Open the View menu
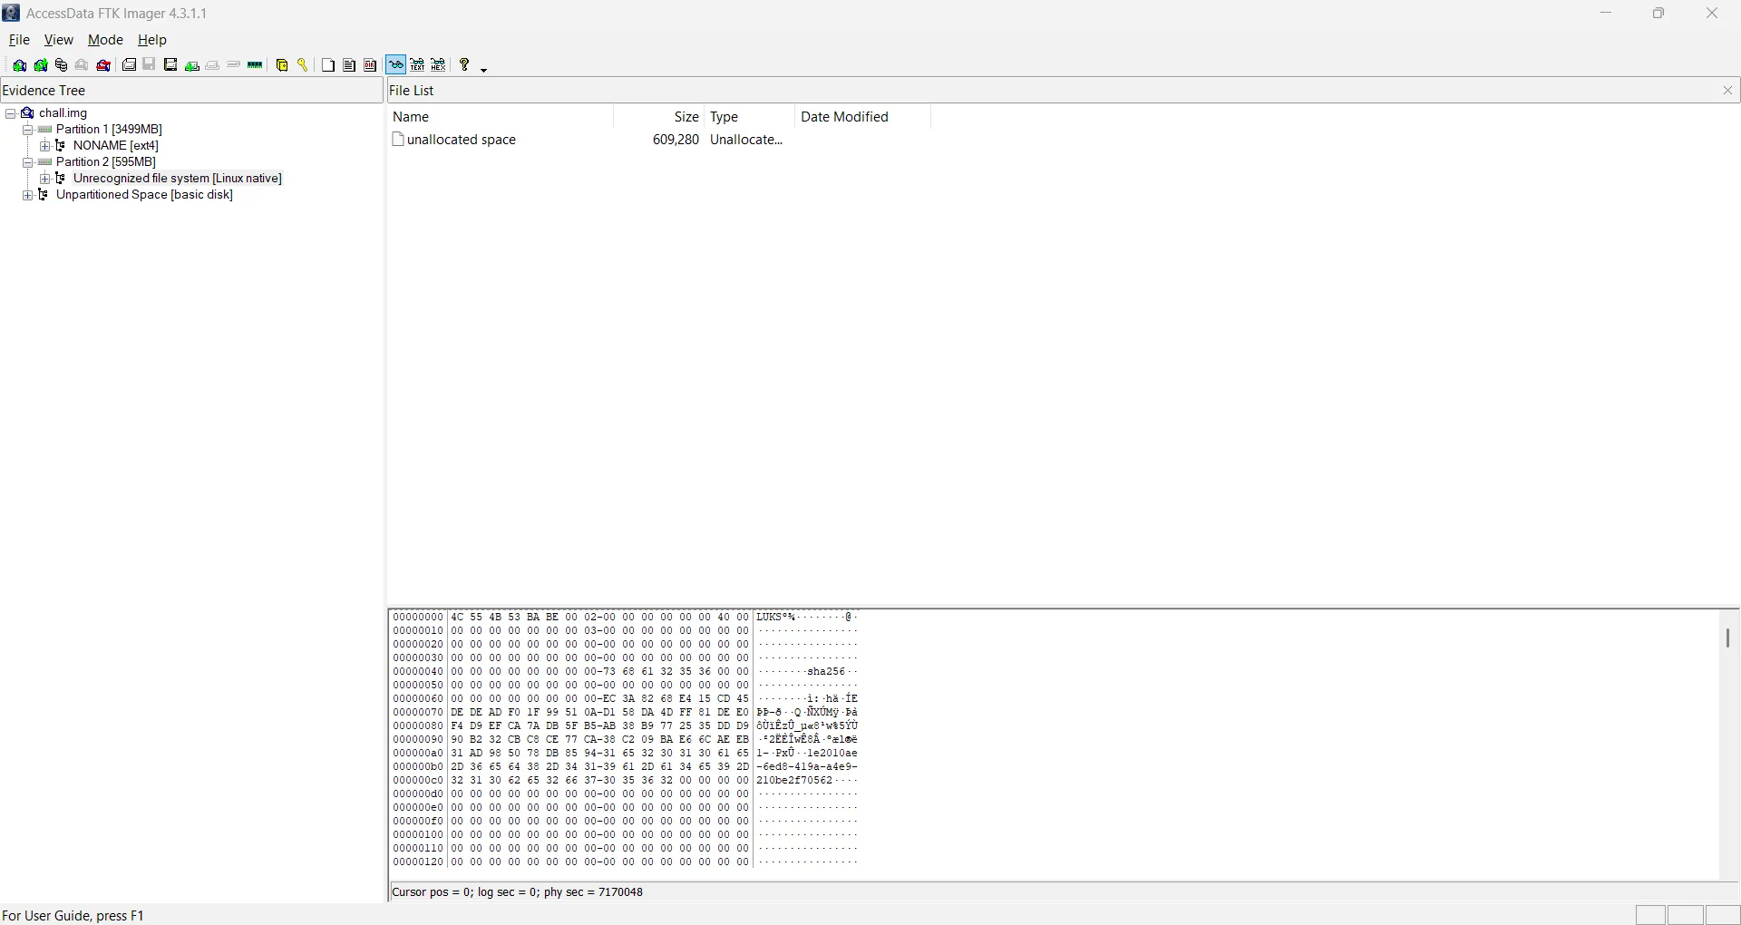The width and height of the screenshot is (1741, 925). [x=59, y=40]
